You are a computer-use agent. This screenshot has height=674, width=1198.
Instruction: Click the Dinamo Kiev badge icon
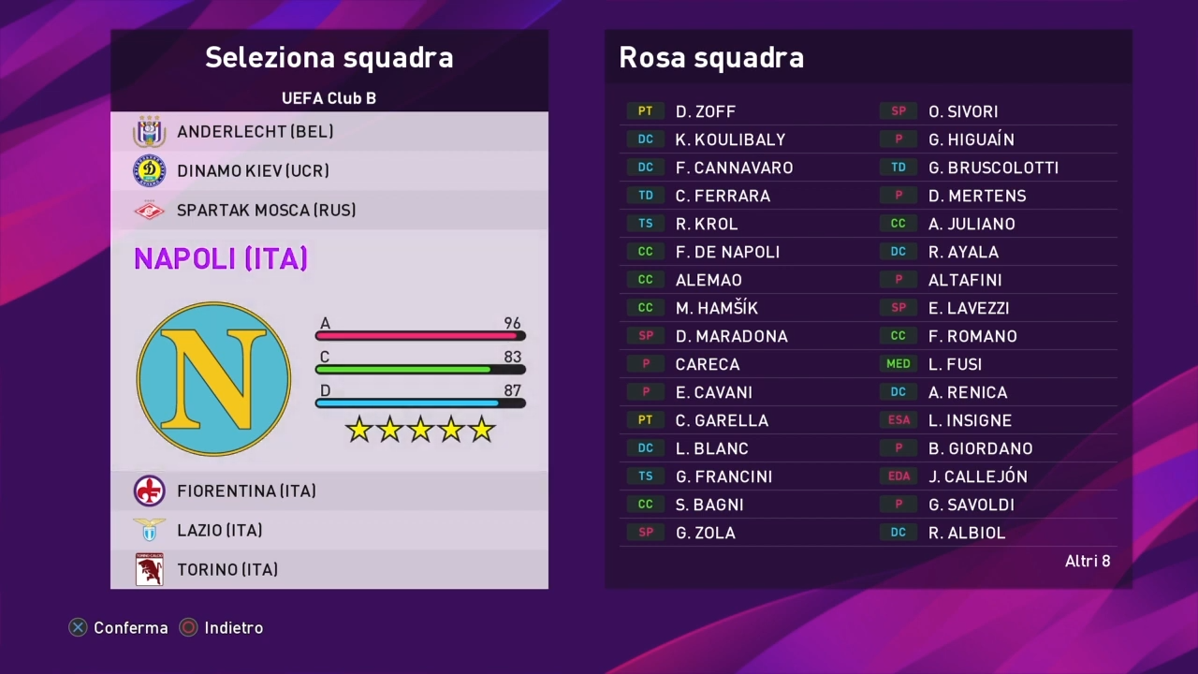pos(149,170)
